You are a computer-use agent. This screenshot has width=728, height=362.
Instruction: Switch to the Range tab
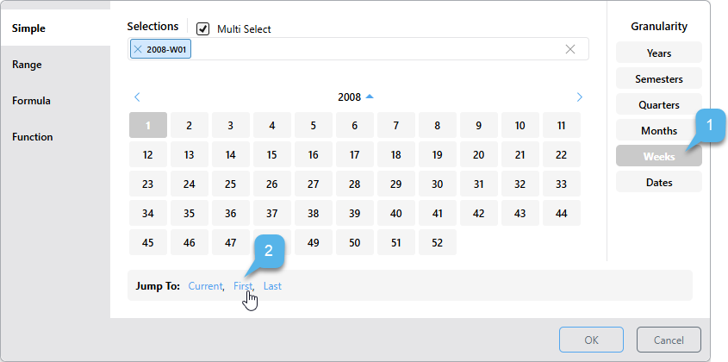click(x=27, y=65)
